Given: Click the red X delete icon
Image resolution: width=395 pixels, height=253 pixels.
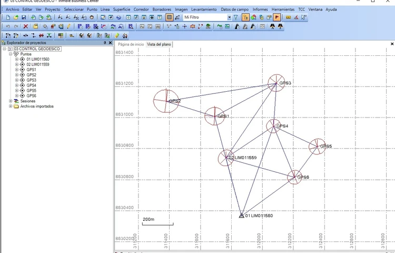Looking at the screenshot, I should click(x=25, y=26).
